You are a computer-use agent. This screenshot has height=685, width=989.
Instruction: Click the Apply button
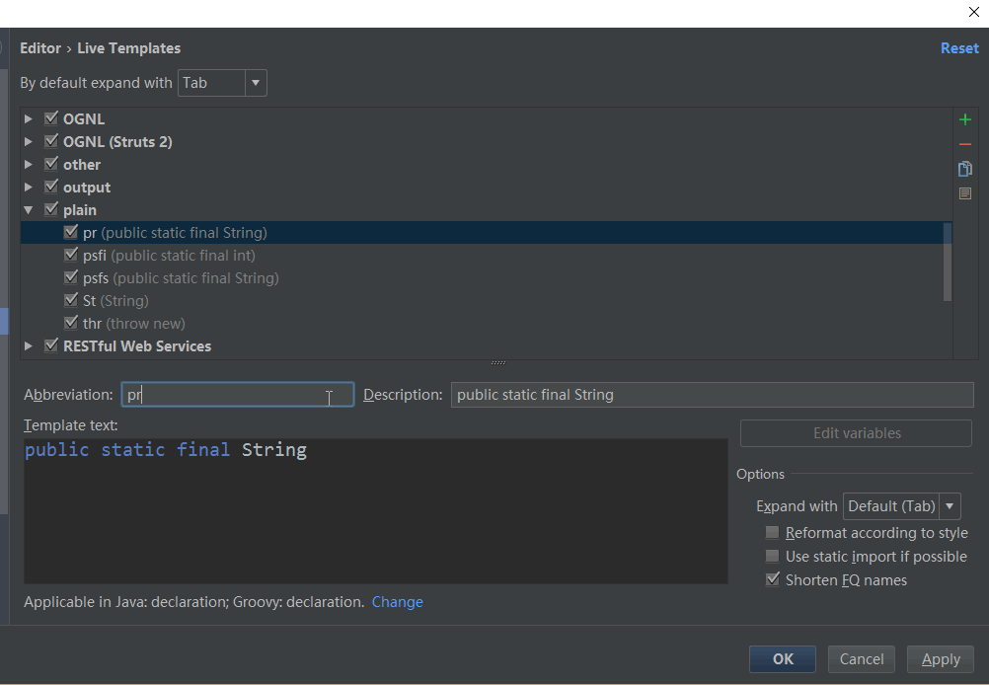click(940, 659)
